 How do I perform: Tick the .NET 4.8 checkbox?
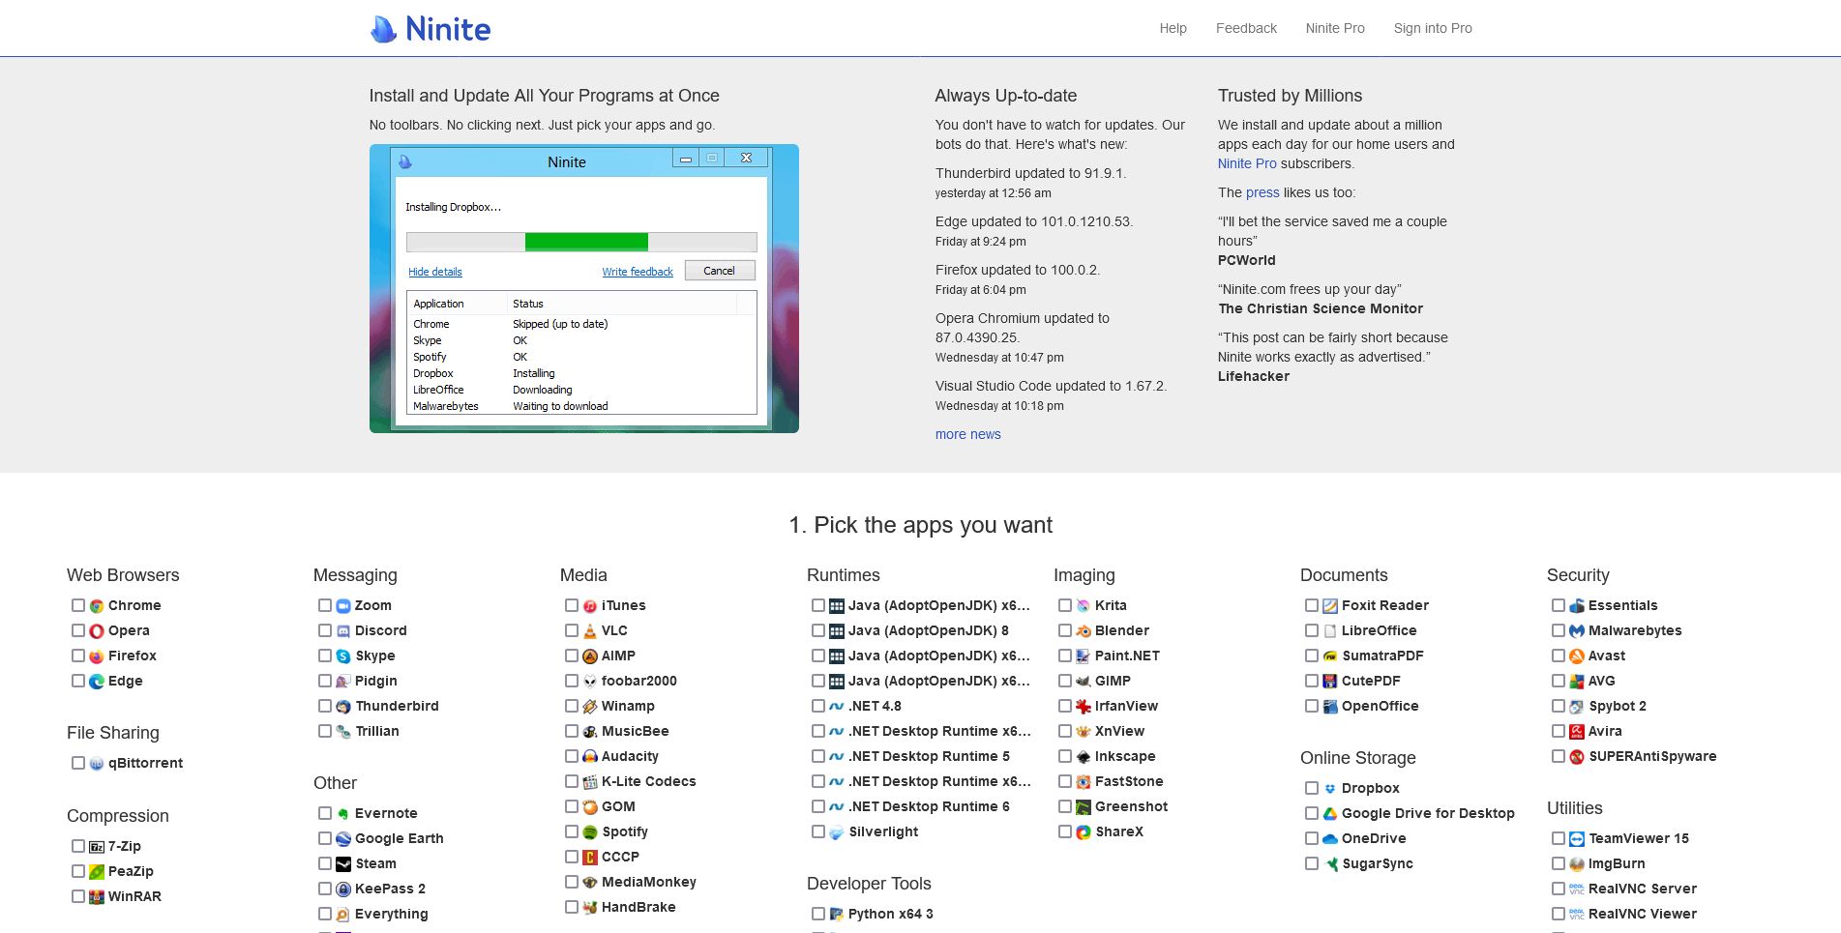coord(818,706)
